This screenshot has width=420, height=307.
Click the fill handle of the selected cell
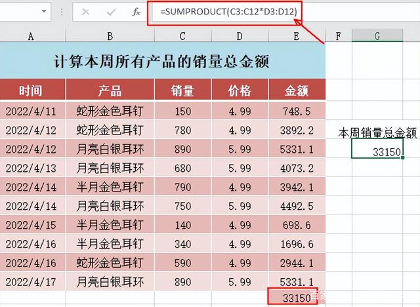click(403, 157)
